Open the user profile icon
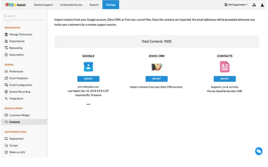 [x=262, y=5]
